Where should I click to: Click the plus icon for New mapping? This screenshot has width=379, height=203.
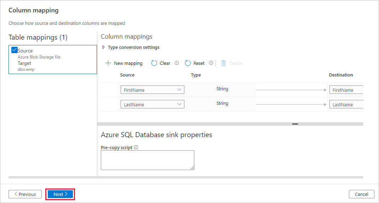(108, 63)
